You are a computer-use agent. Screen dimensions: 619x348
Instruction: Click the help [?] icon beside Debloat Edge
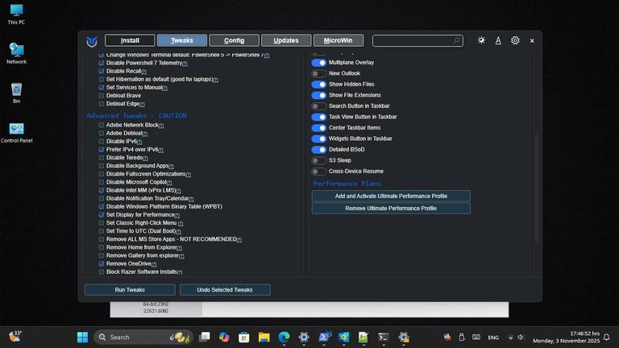coord(142,105)
